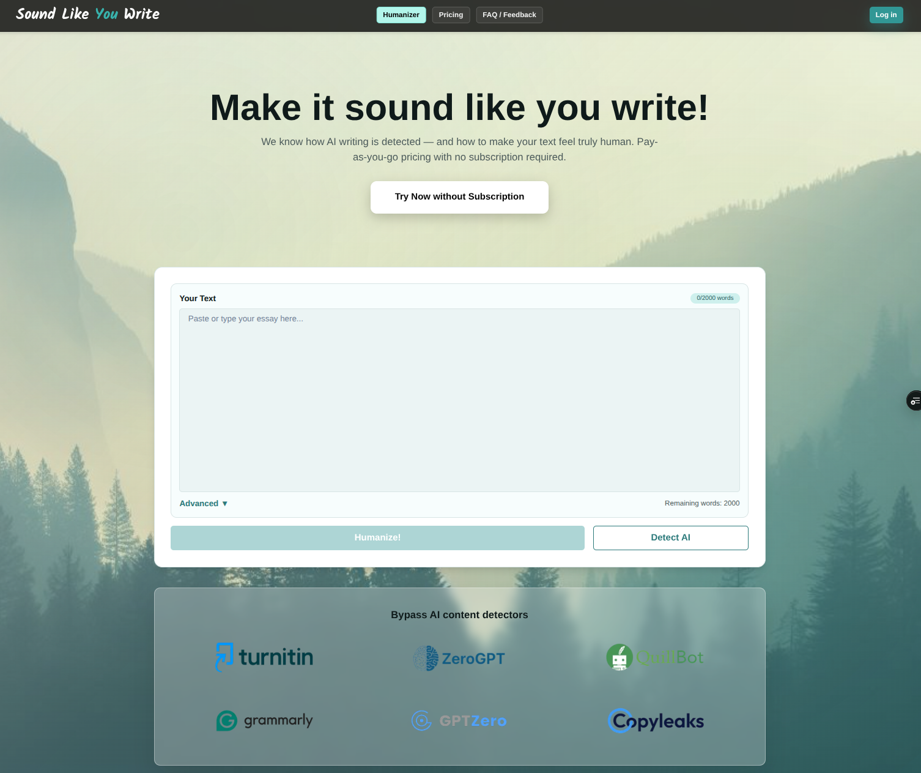Image resolution: width=921 pixels, height=773 pixels.
Task: Click the Remaining words 2000 label
Action: [701, 502]
